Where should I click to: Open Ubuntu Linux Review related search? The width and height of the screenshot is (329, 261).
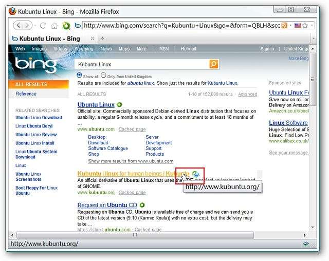pos(36,135)
